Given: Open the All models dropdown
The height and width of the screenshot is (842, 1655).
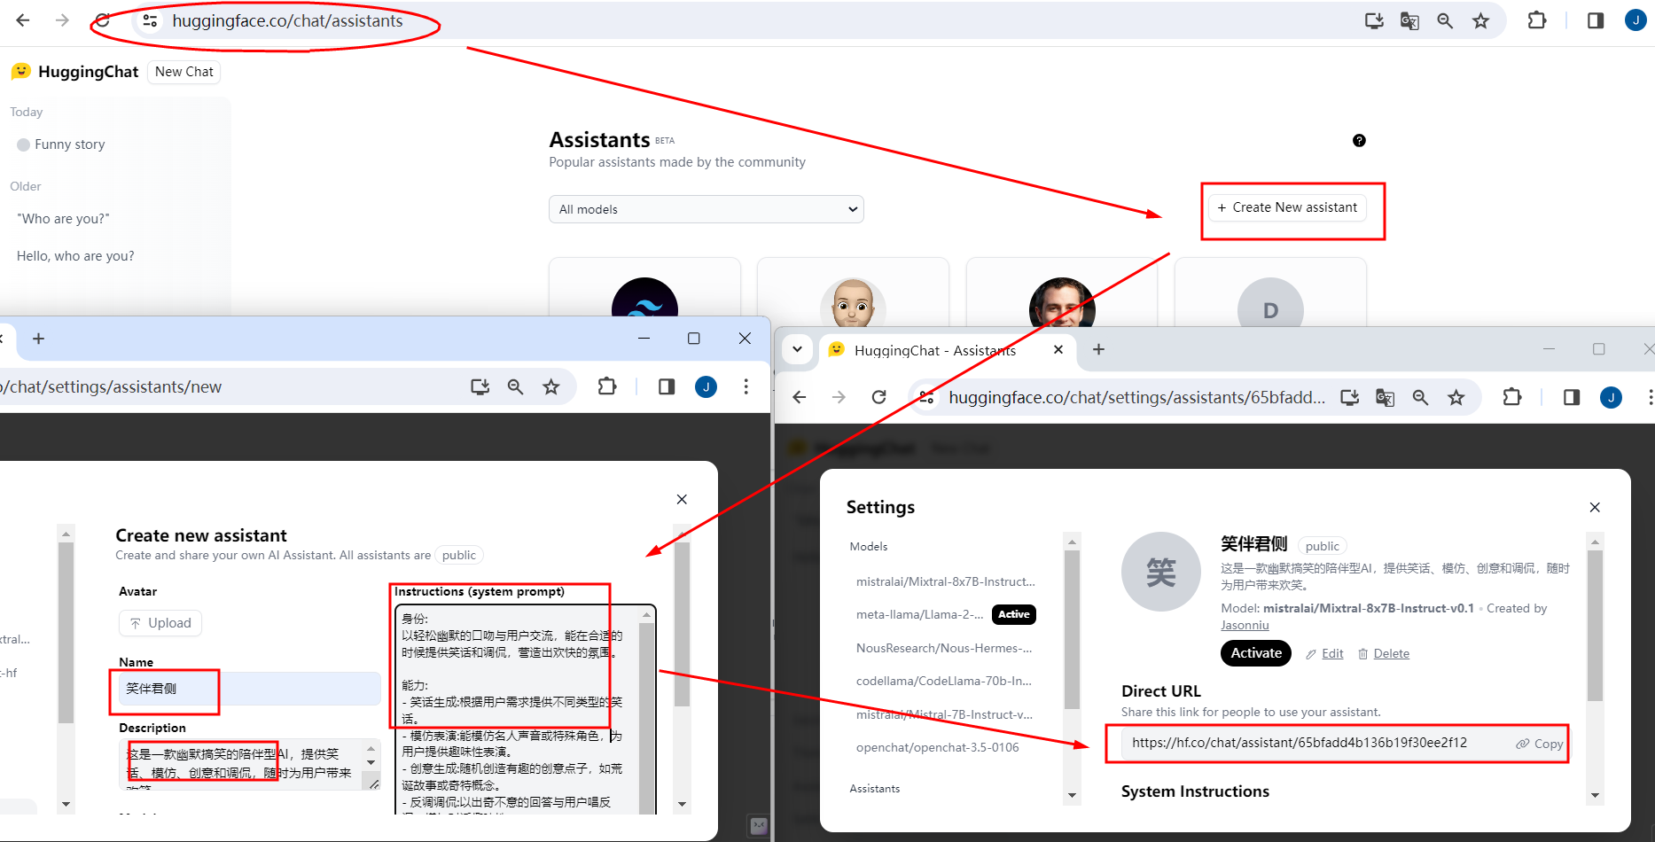Looking at the screenshot, I should tap(706, 209).
